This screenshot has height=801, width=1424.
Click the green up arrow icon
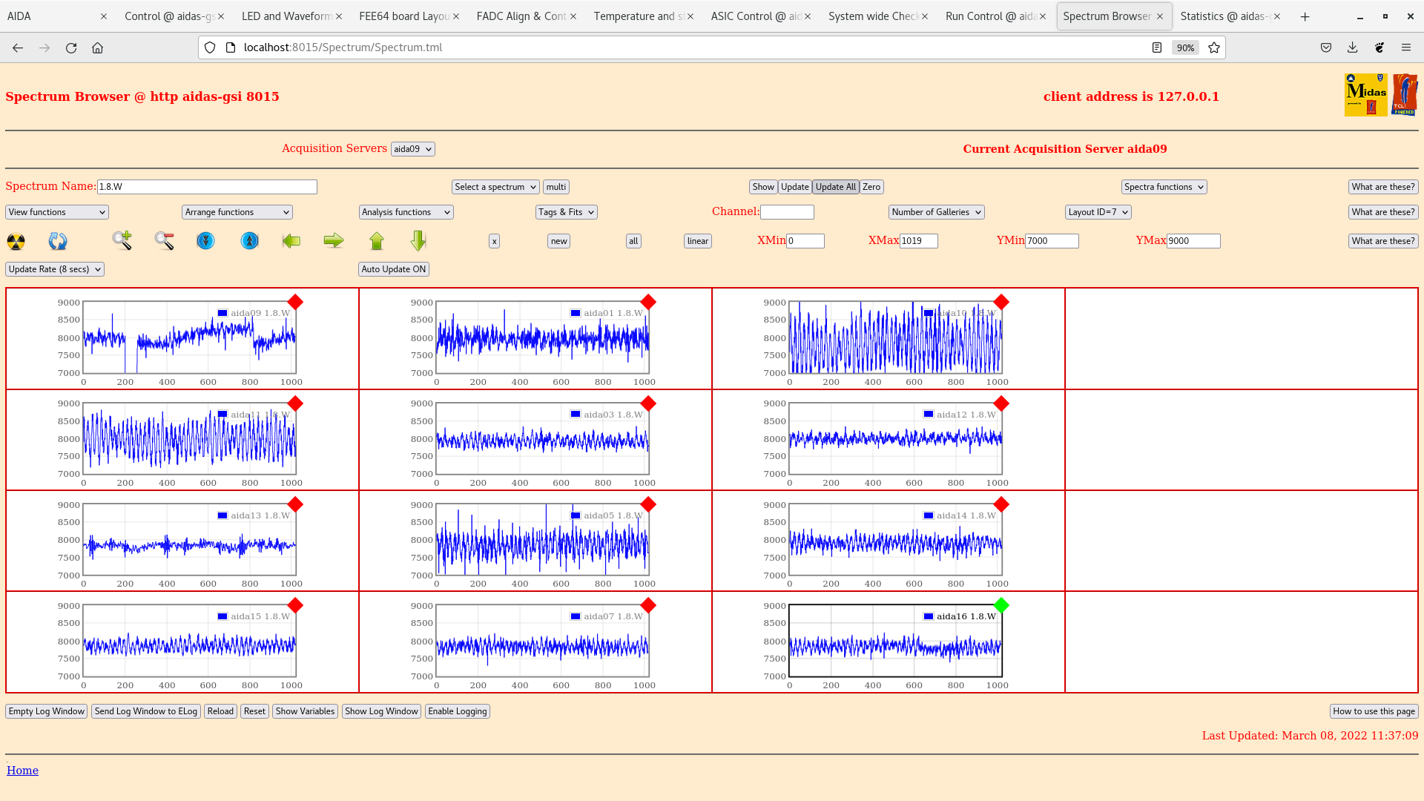point(377,240)
